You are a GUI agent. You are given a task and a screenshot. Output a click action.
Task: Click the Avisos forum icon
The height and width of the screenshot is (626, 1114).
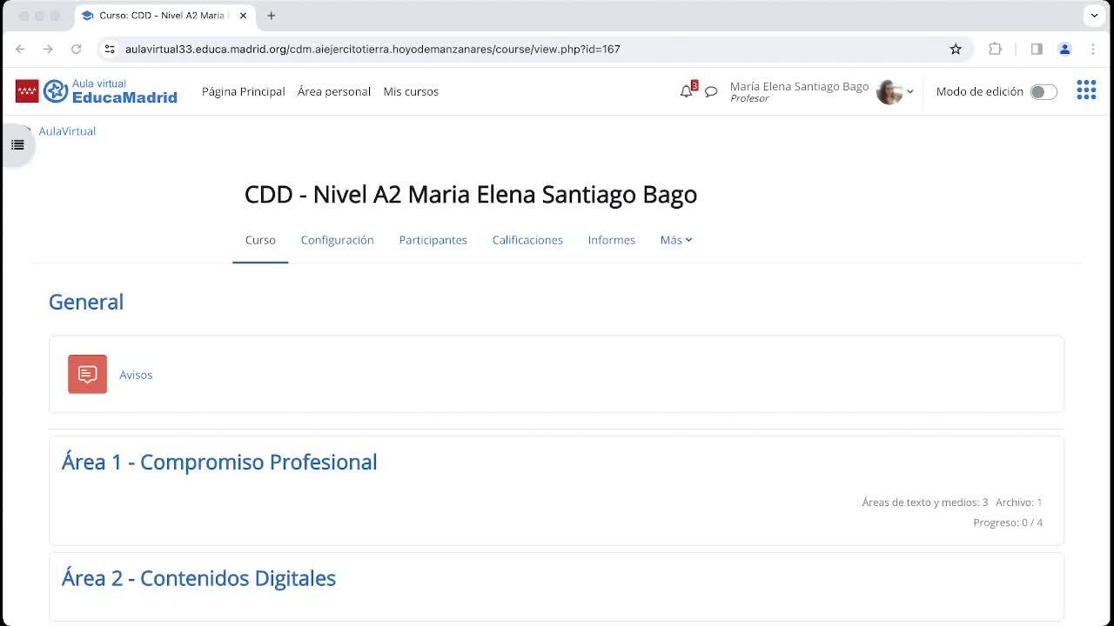tap(87, 374)
